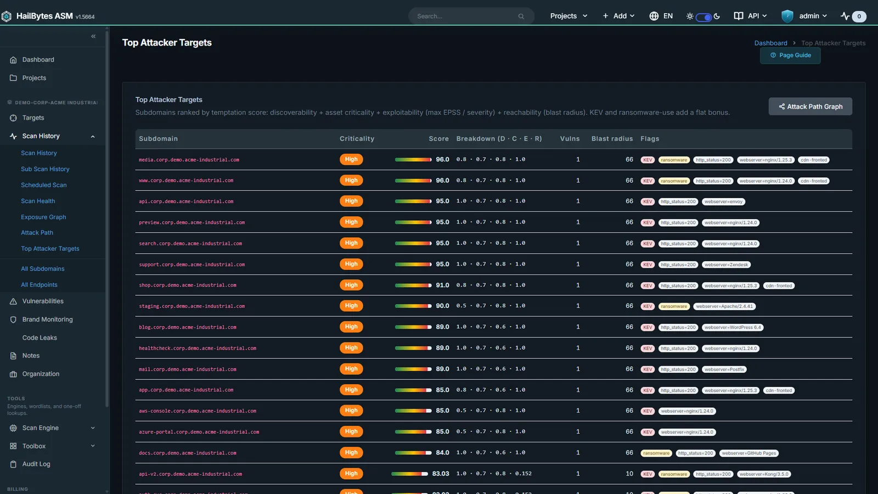Click KEV flag on blog.corp row

(x=648, y=328)
